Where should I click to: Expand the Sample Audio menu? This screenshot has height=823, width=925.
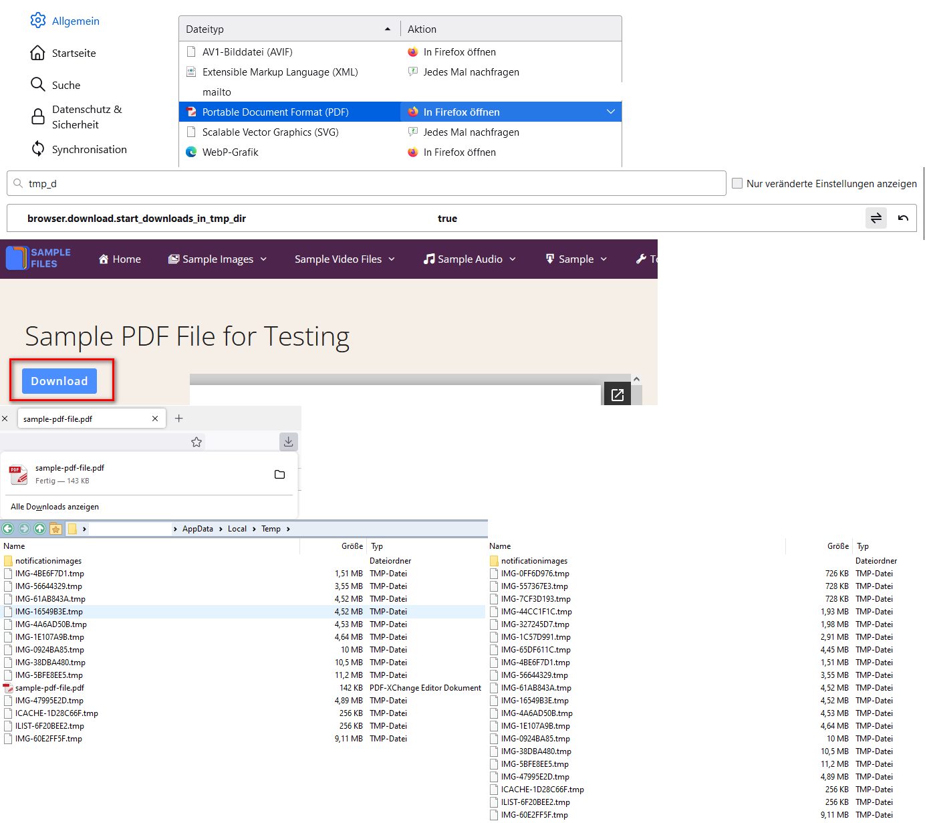click(x=470, y=259)
